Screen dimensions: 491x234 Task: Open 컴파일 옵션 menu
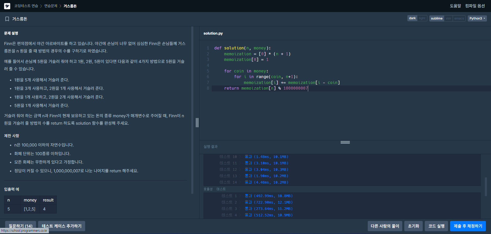tap(475, 6)
